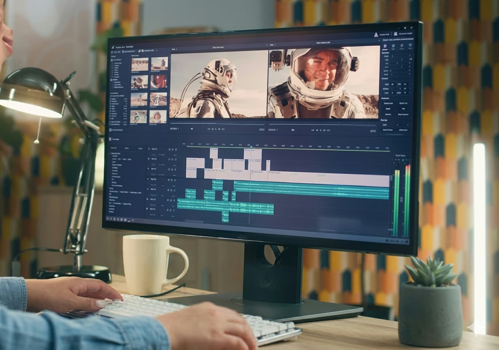Click the top-right button of the six-button properties grid
The image size is (499, 350).
coord(403,103)
